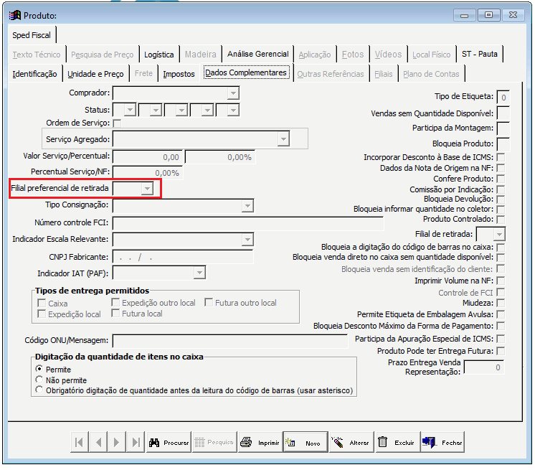Open the Filial de retirada dropdown

(x=500, y=235)
